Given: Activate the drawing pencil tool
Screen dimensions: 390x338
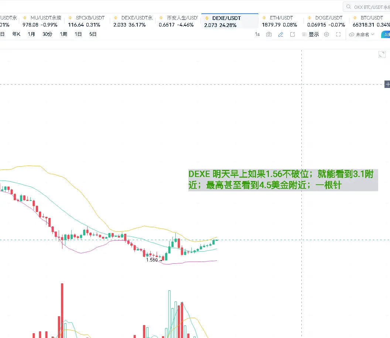Looking at the screenshot, I should tap(281, 34).
